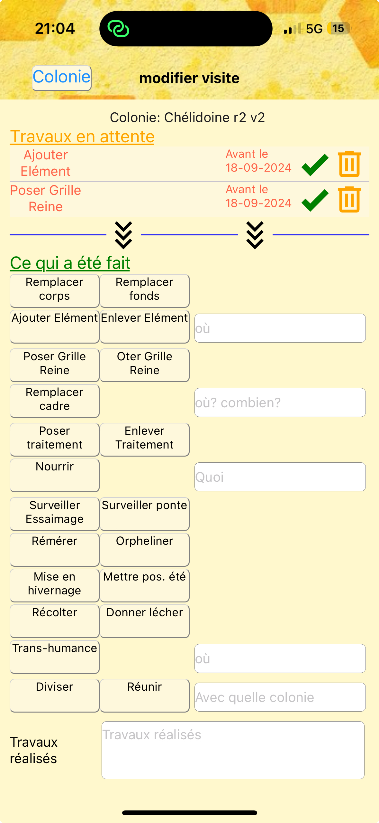The width and height of the screenshot is (379, 823).
Task: Delete the Ajouter Elément pending task
Action: click(349, 164)
